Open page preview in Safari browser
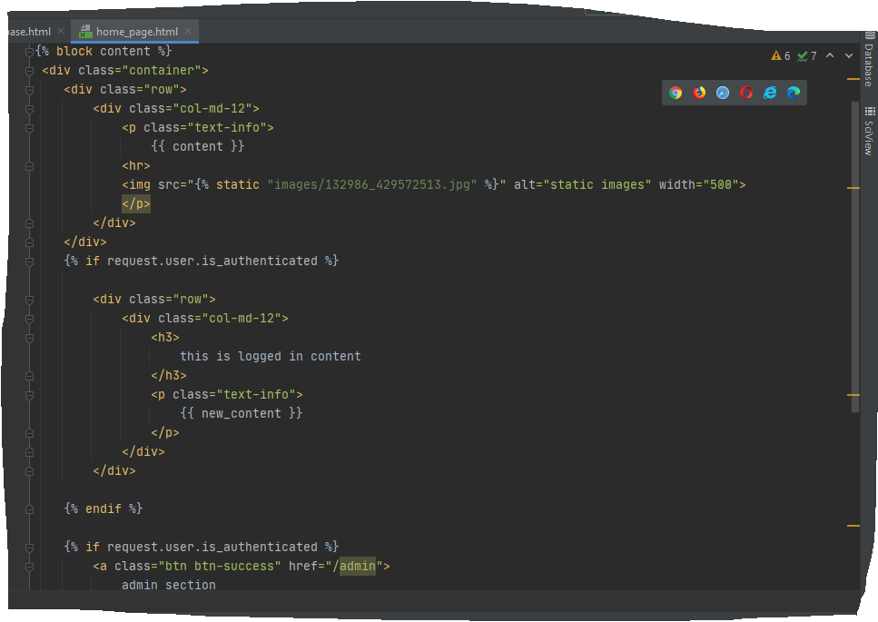Viewport: 878px width, 622px height. pyautogui.click(x=723, y=93)
